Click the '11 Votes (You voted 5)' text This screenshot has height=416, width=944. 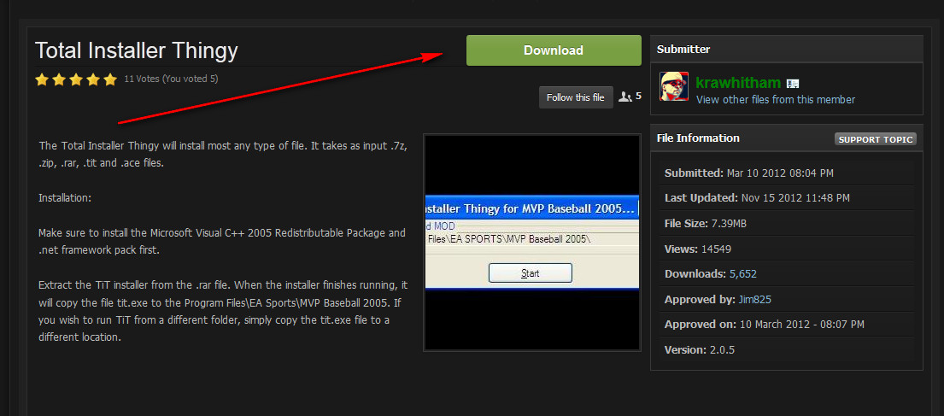tap(171, 79)
